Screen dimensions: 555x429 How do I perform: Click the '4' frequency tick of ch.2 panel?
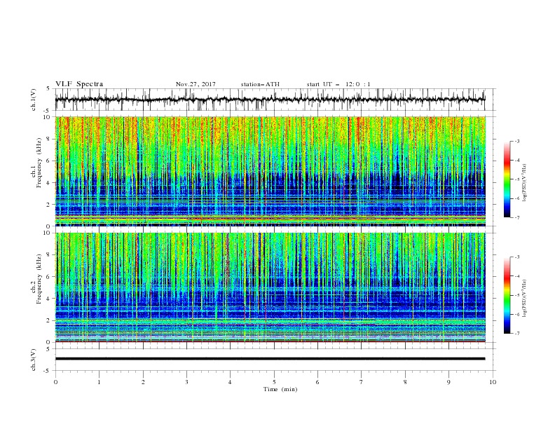[49, 299]
